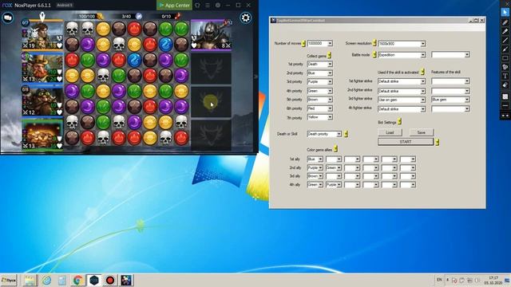Screen dimensions: 511x287
Task: Open Chrome from the taskbar
Action: (x=78, y=280)
